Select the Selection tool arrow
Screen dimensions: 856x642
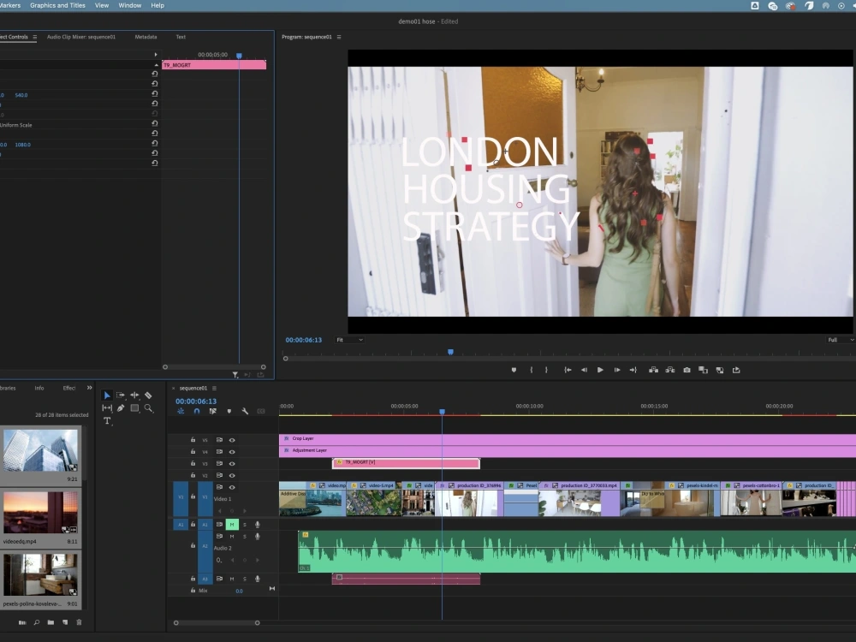click(x=107, y=395)
